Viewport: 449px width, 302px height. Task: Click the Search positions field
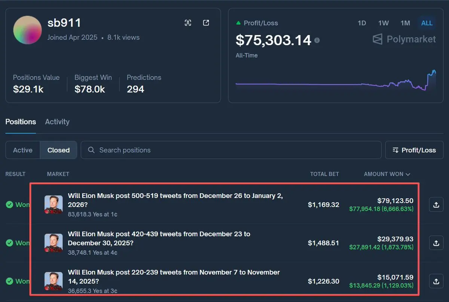pos(231,150)
